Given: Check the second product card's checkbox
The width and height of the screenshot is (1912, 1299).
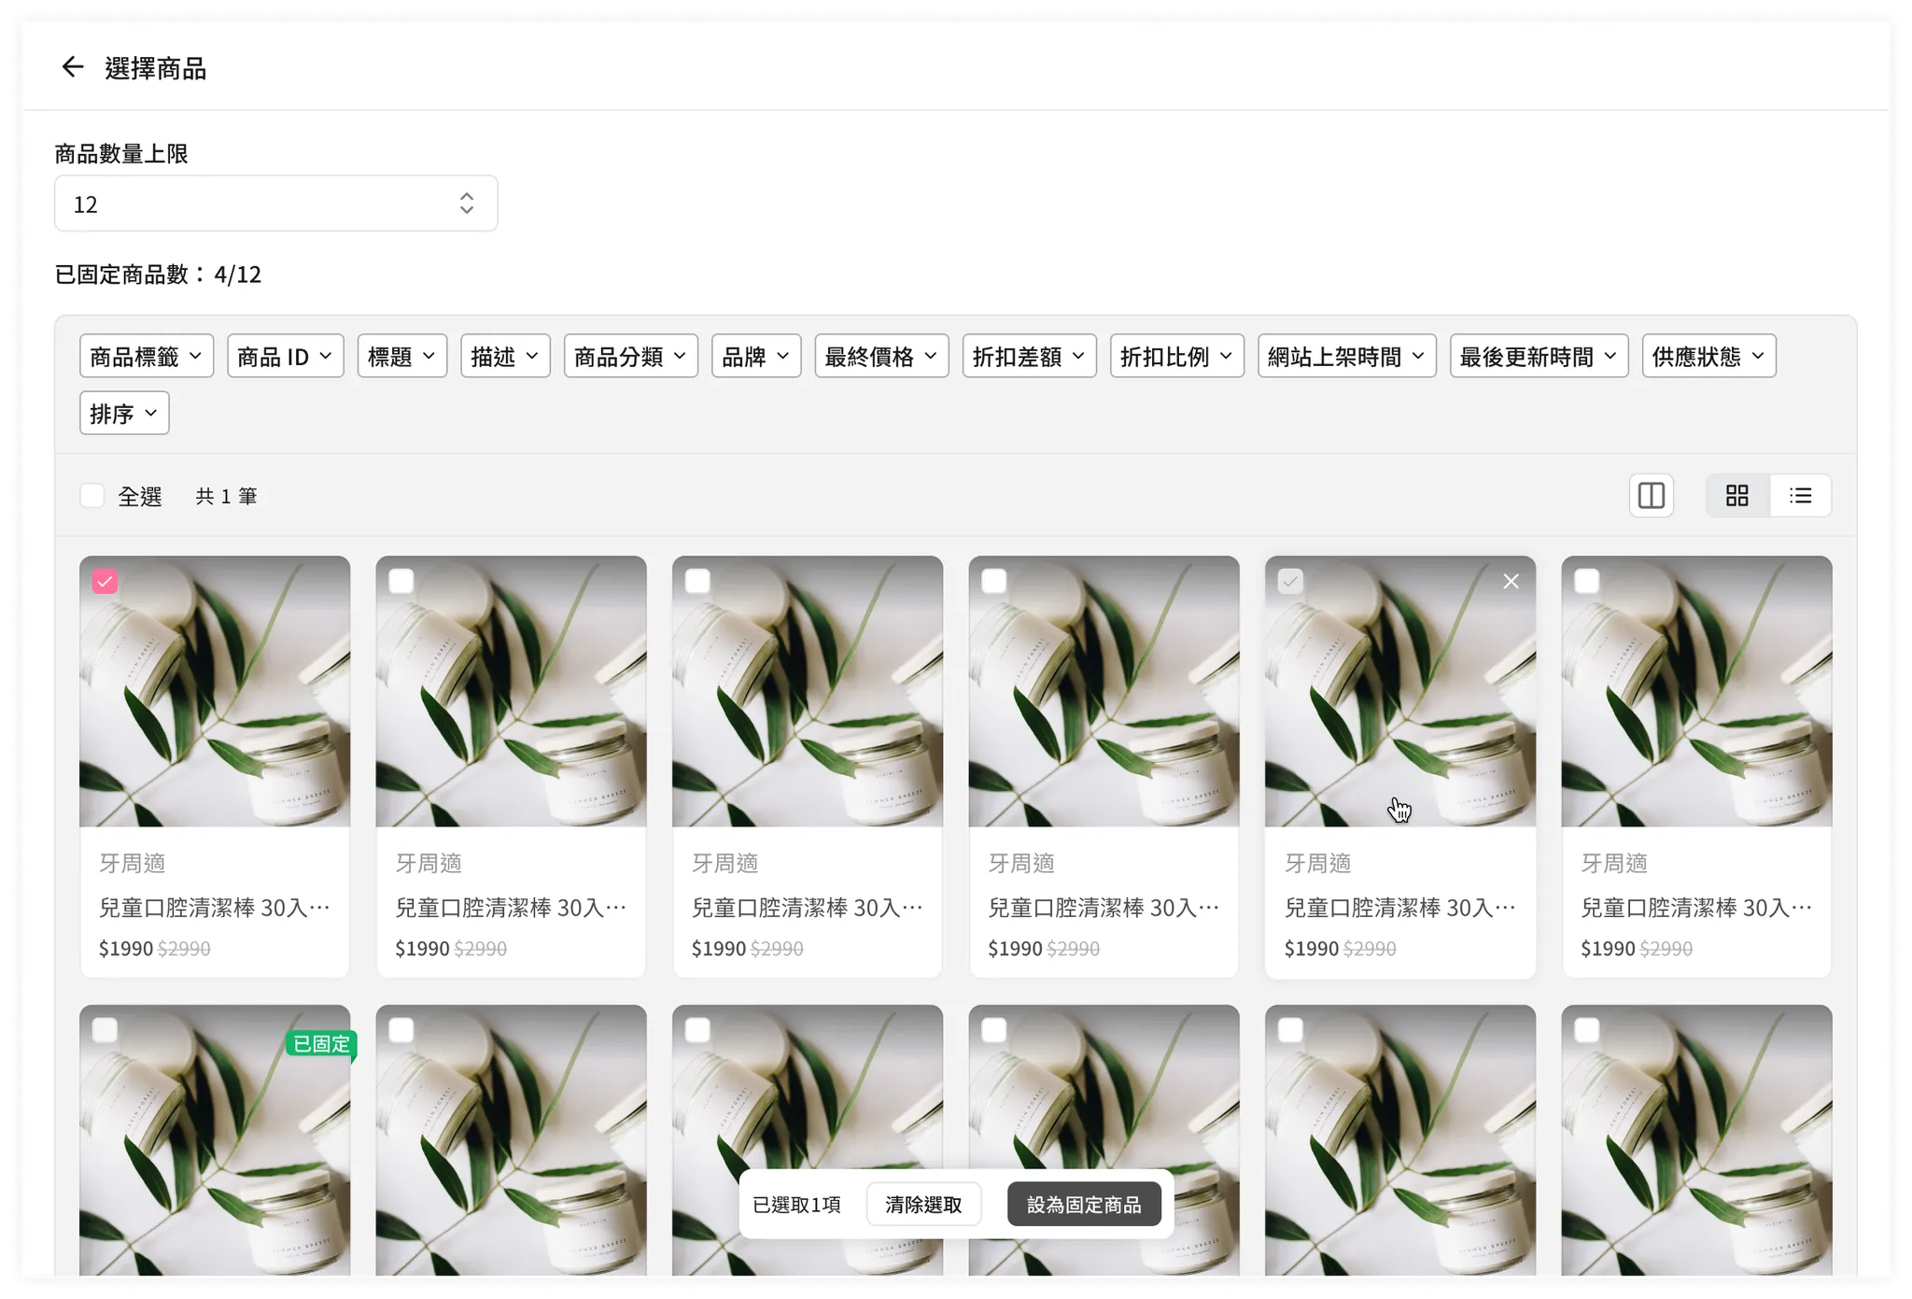Looking at the screenshot, I should (401, 582).
